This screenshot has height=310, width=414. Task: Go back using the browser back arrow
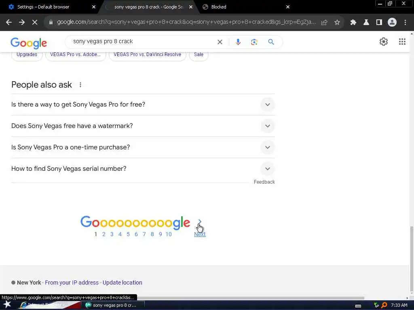click(x=9, y=23)
